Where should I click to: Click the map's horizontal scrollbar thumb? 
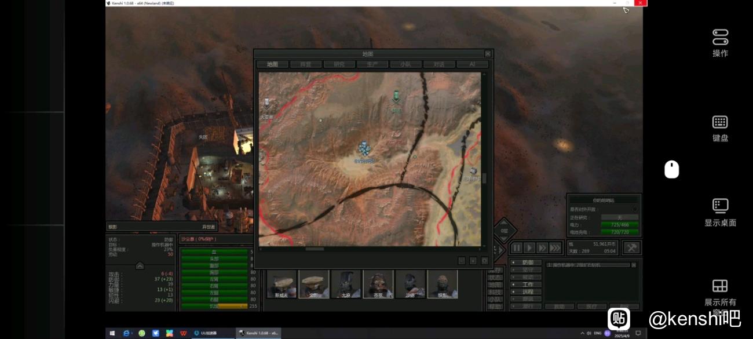[315, 249]
